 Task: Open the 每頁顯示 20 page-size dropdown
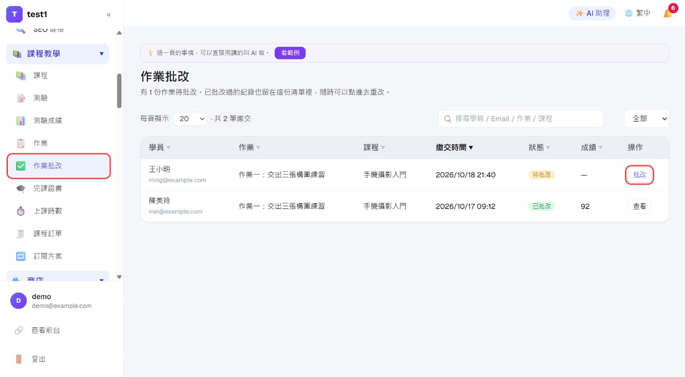(190, 118)
